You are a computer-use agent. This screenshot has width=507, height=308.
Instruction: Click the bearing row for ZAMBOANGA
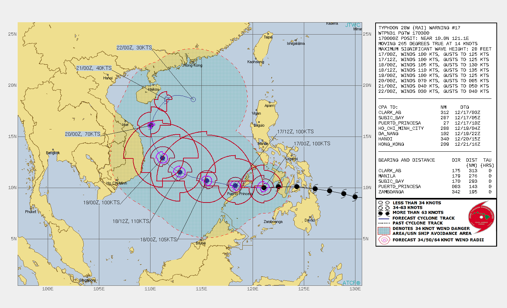(435, 192)
